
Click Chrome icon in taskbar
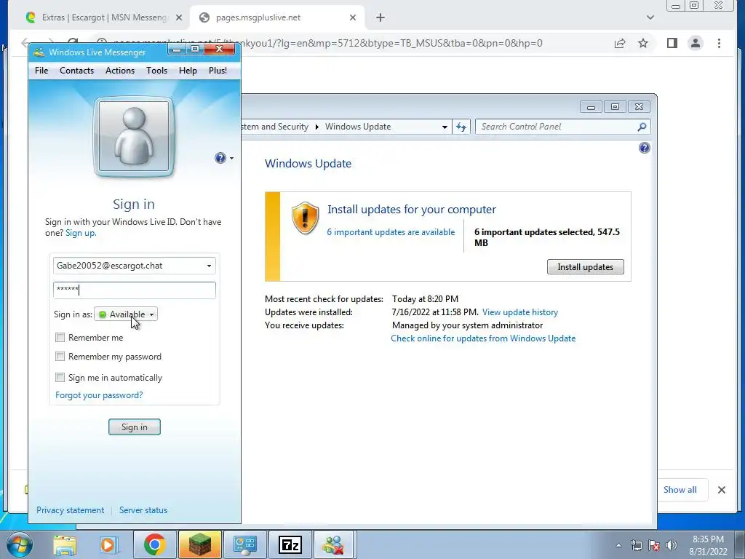[x=154, y=544]
